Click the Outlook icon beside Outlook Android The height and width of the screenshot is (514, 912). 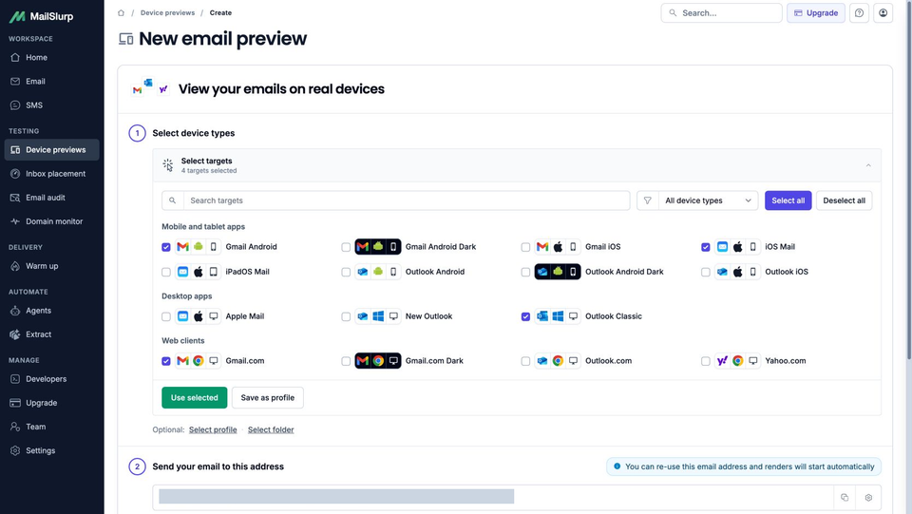click(x=362, y=272)
